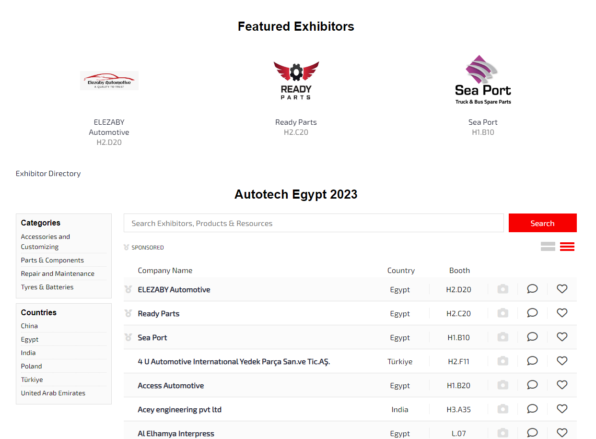Viewport: 596px width, 439px height.
Task: Open ELEZABY Automotive featured exhibitor name link
Action: tap(109, 127)
